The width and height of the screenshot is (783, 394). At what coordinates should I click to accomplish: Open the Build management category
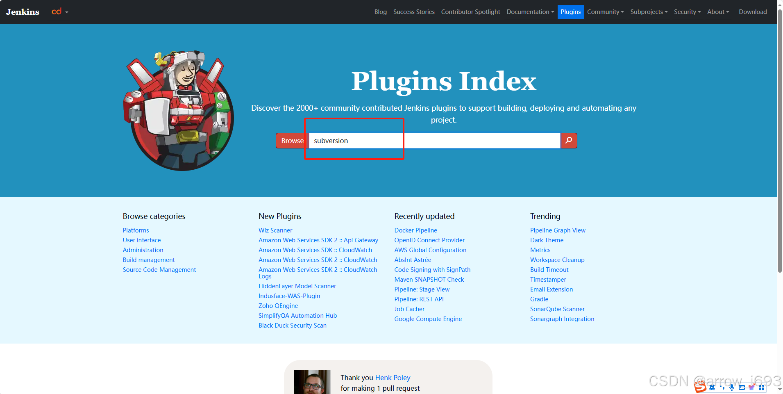click(149, 260)
